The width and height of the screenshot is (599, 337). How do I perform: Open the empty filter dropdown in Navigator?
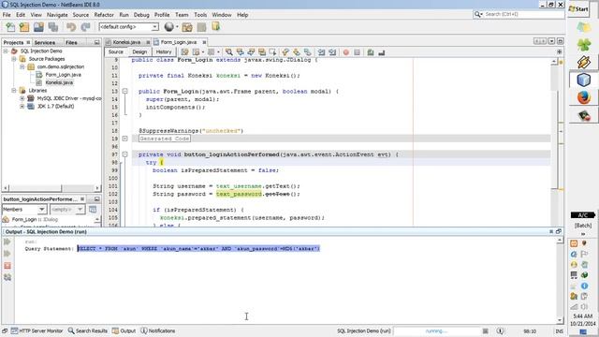coord(67,210)
